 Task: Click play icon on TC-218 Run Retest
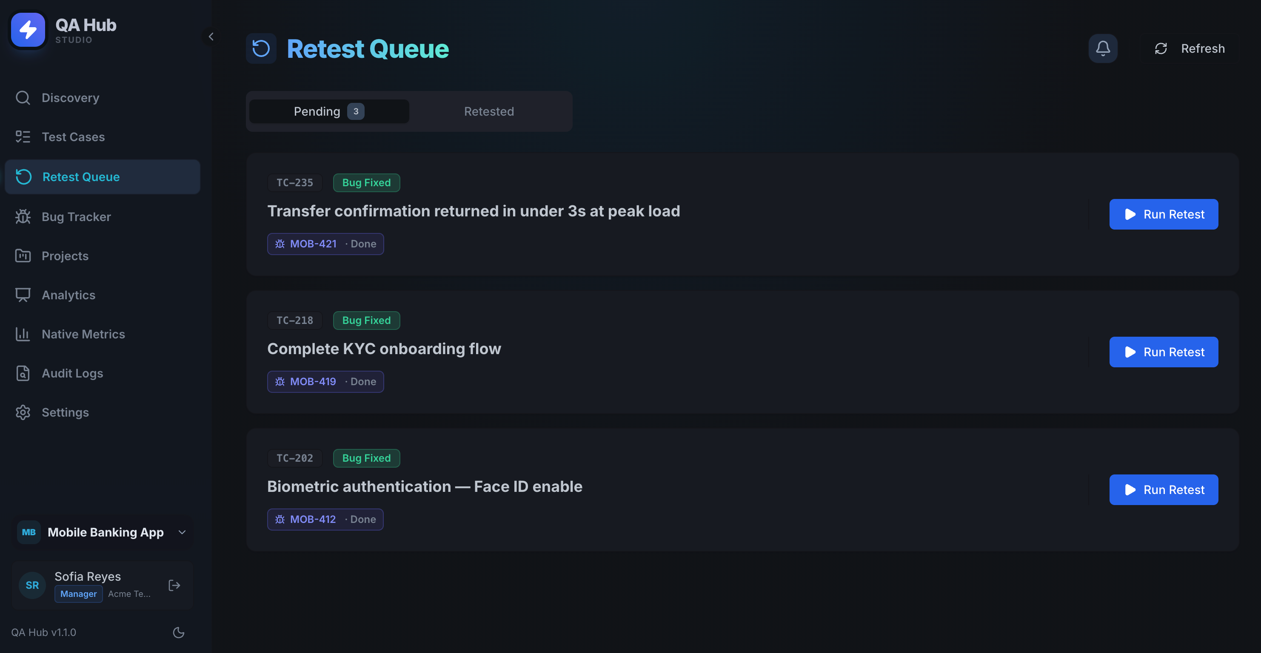tap(1130, 352)
